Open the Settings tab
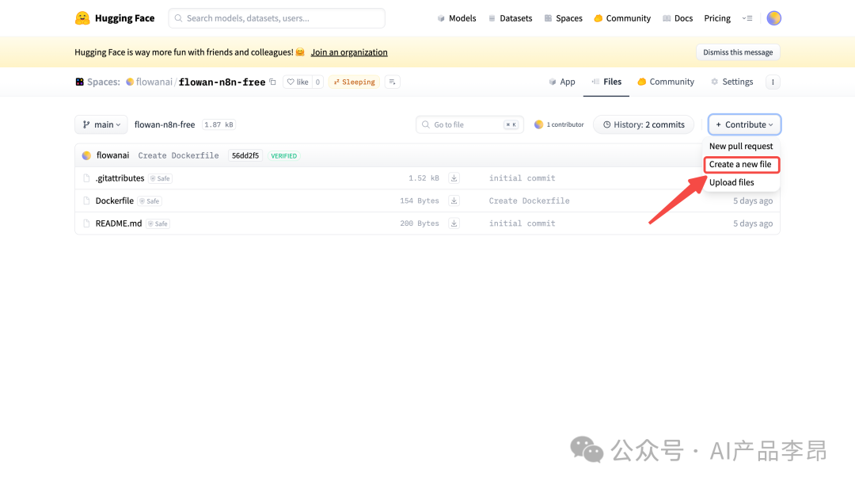Screen dimensions: 855x485 (x=731, y=82)
